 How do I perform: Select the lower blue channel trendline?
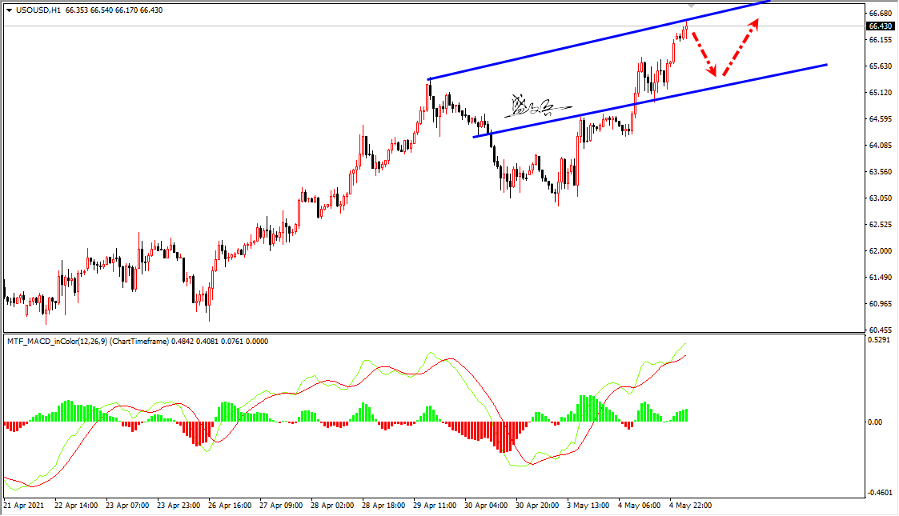[x=649, y=102]
